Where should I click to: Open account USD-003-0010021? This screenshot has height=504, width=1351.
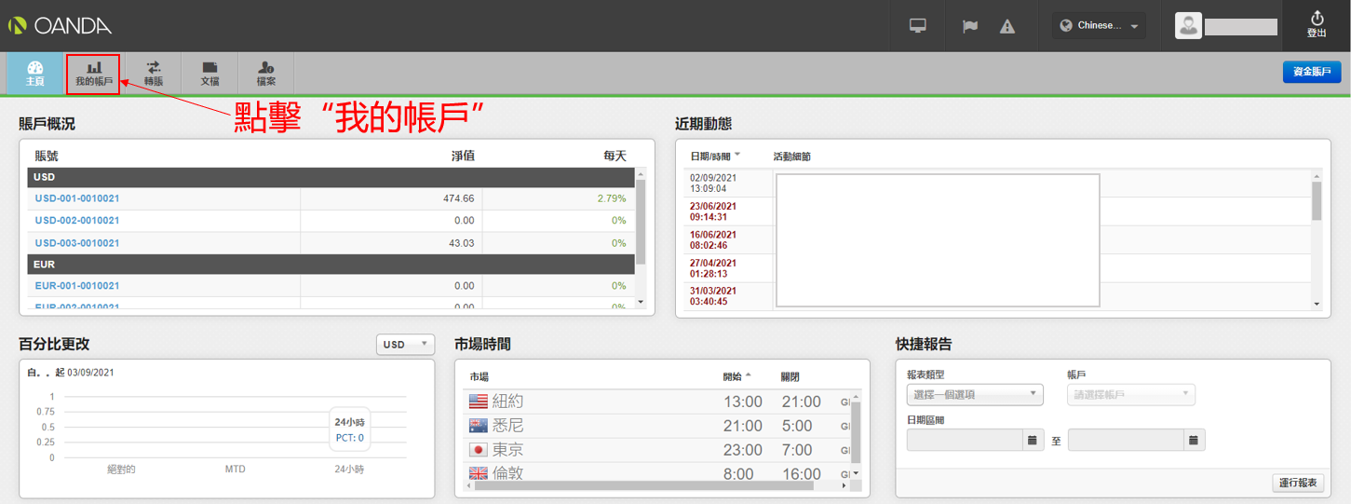click(x=77, y=243)
